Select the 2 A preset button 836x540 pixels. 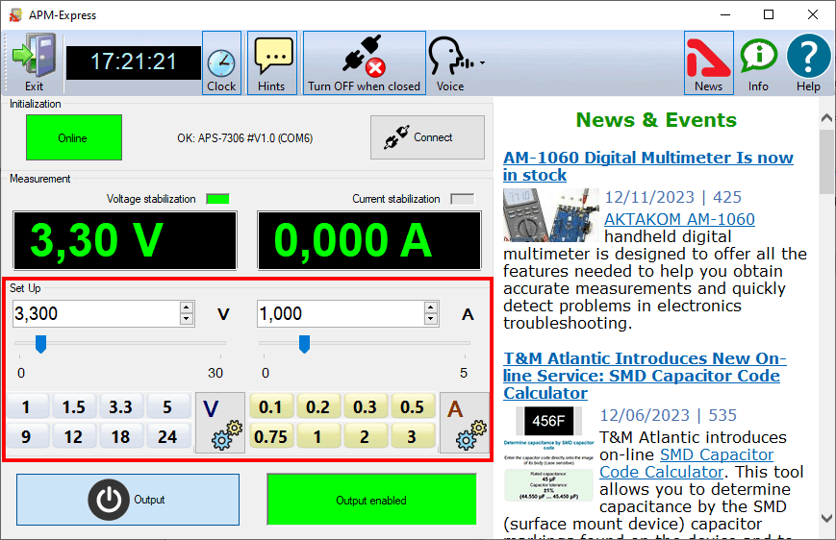pos(365,436)
